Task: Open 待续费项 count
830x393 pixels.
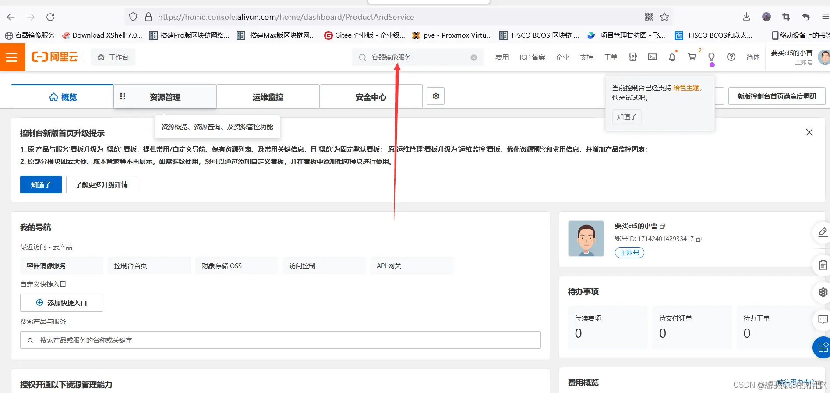Action: tap(578, 333)
